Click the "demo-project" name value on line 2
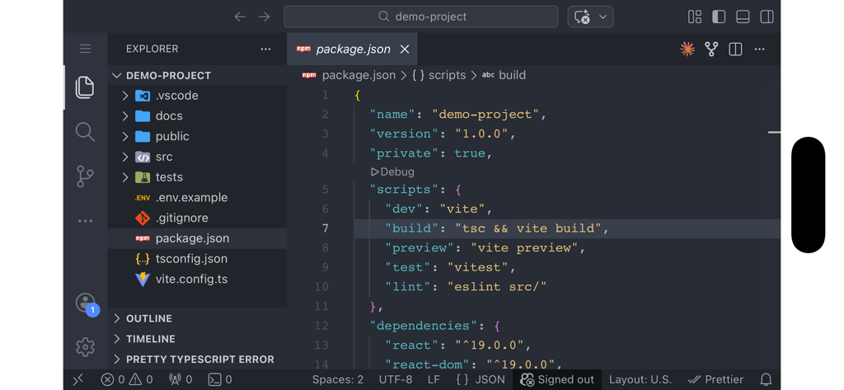This screenshot has height=390, width=844. [485, 115]
